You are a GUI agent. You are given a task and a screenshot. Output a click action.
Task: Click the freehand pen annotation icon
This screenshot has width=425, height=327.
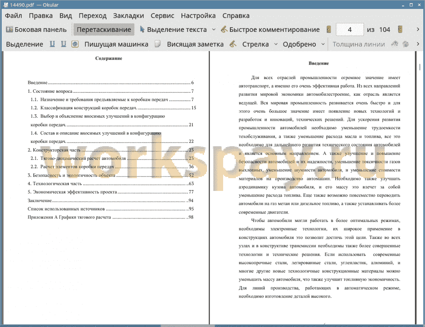(233, 44)
